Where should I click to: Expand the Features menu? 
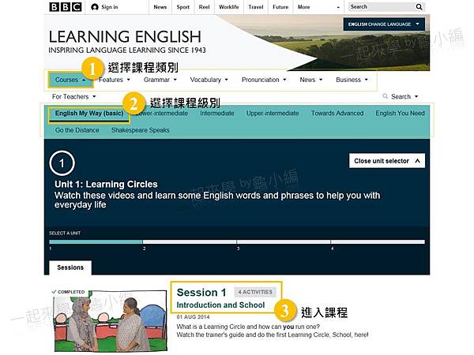pyautogui.click(x=115, y=80)
